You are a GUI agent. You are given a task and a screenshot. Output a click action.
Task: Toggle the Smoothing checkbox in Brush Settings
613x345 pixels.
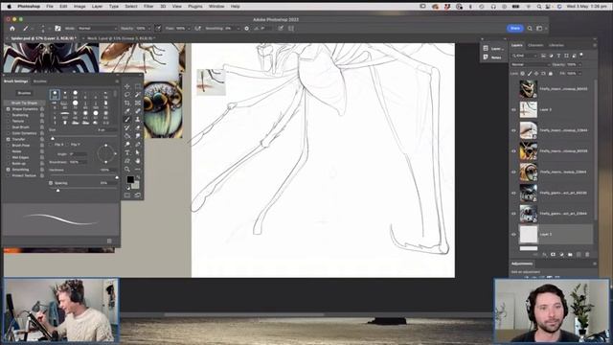coord(9,170)
